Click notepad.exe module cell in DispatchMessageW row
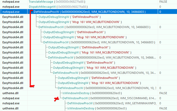Screen dimensions: 177x111 tap(11, 7)
